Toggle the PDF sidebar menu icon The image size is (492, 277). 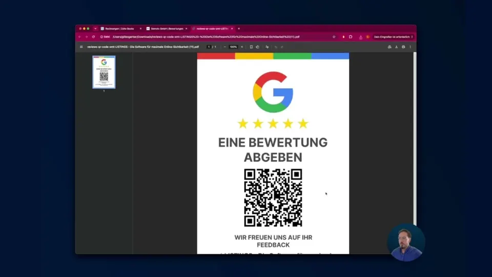click(x=81, y=47)
